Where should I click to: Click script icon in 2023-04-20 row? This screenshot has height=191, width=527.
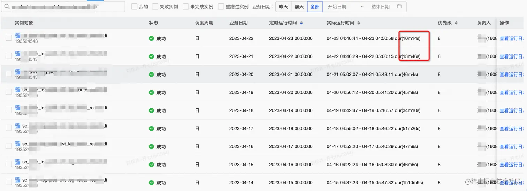tap(17, 71)
